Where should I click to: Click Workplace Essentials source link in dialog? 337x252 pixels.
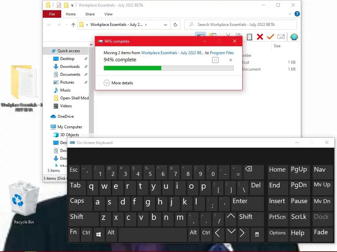pos(172,53)
